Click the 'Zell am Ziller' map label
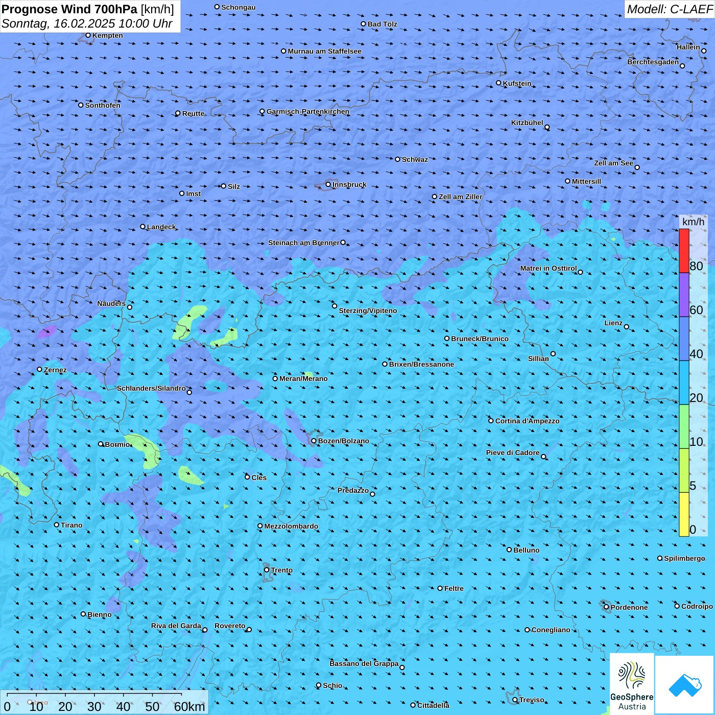Image resolution: width=715 pixels, height=715 pixels. click(461, 197)
